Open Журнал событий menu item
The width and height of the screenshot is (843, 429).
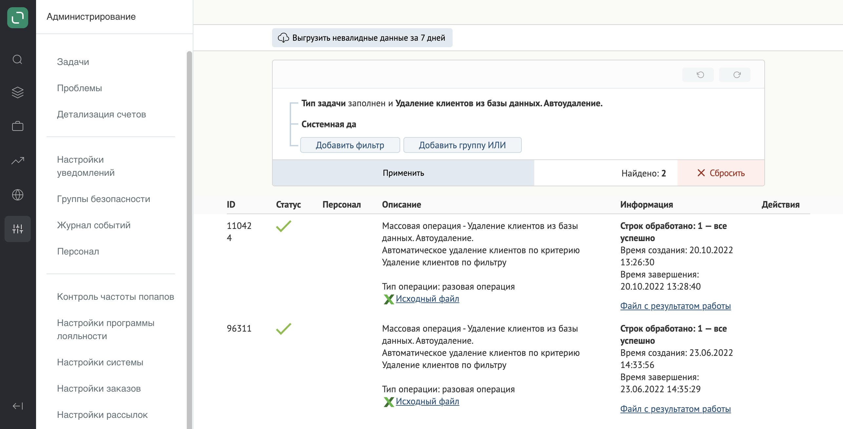click(x=94, y=225)
